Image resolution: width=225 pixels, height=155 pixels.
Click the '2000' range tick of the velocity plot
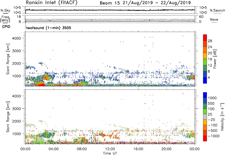pyautogui.click(x=17, y=121)
